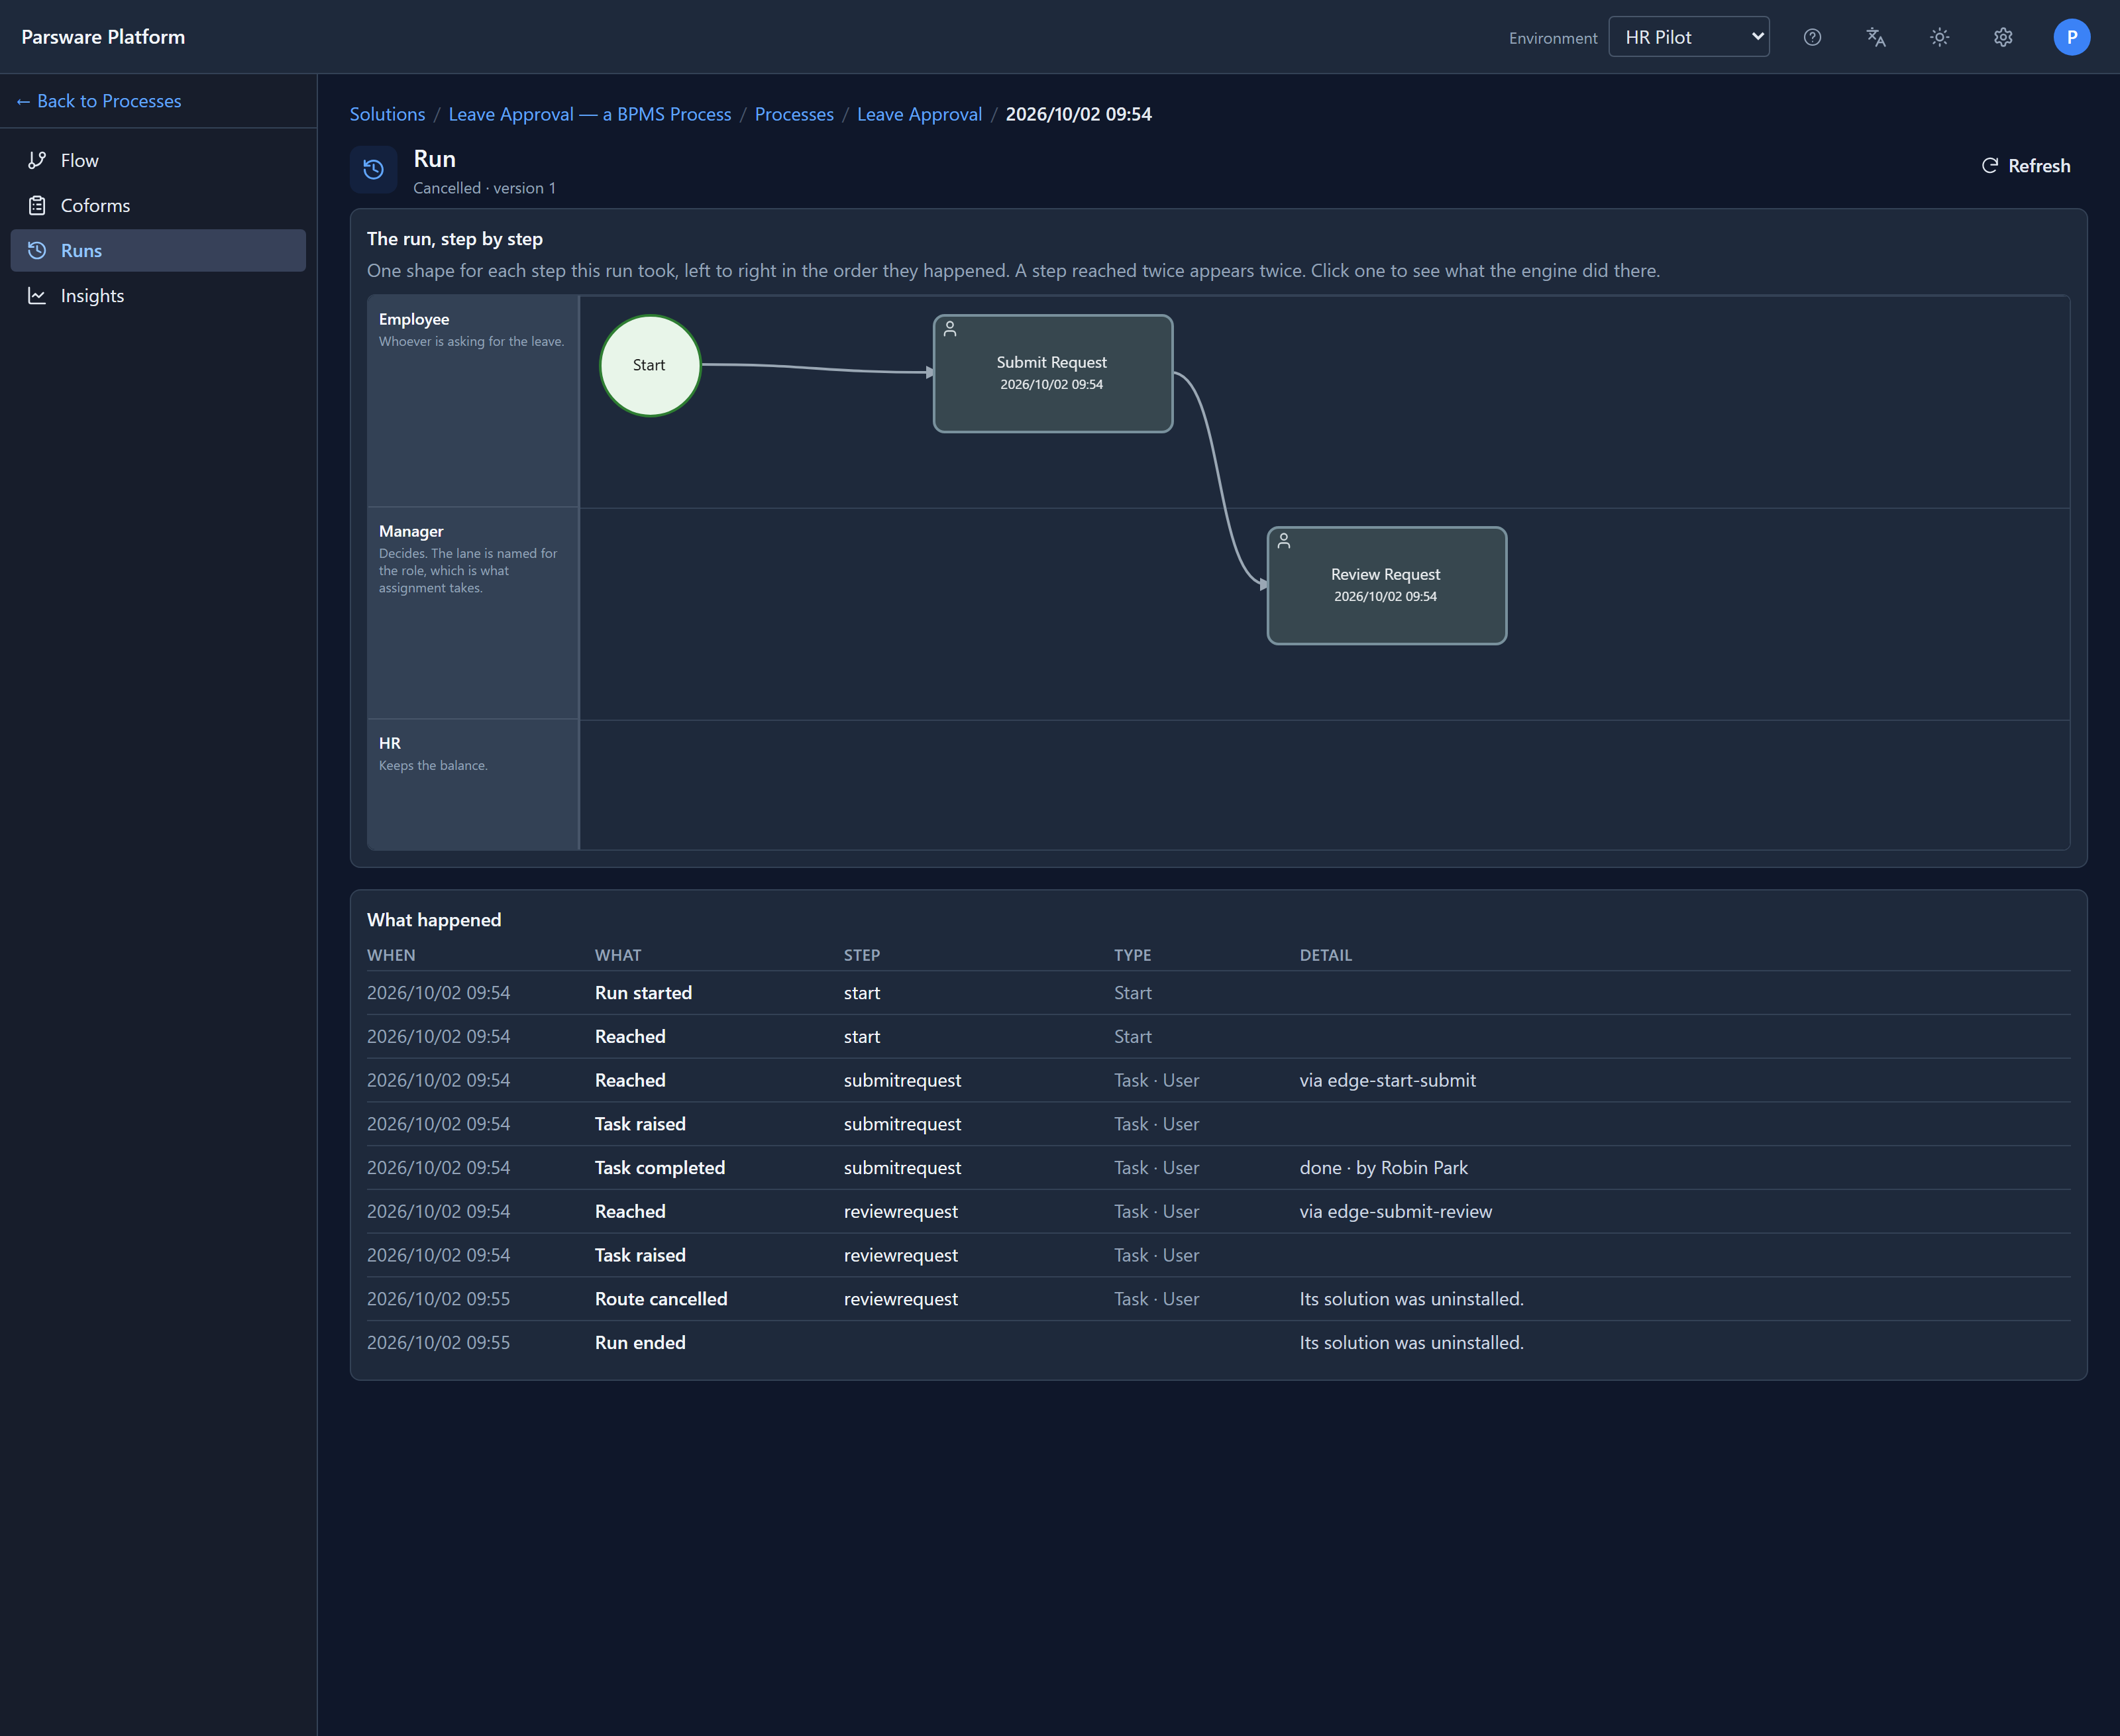Click the Employee lane header

(473, 401)
